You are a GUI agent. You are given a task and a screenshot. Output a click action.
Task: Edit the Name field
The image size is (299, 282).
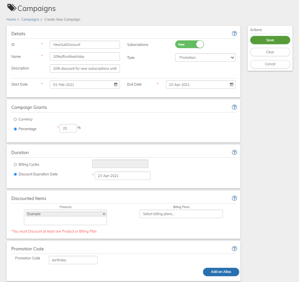coord(85,57)
